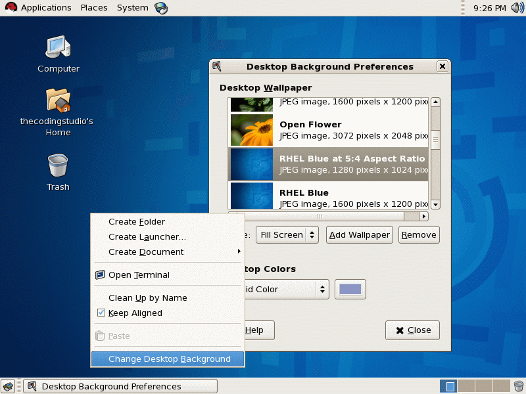Open the Applications menu
This screenshot has height=394, width=526.
pos(46,8)
